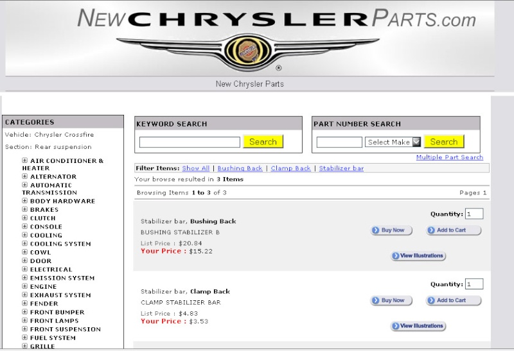Expand the Front Lamps plus icon
This screenshot has width=514, height=351.
(24, 320)
